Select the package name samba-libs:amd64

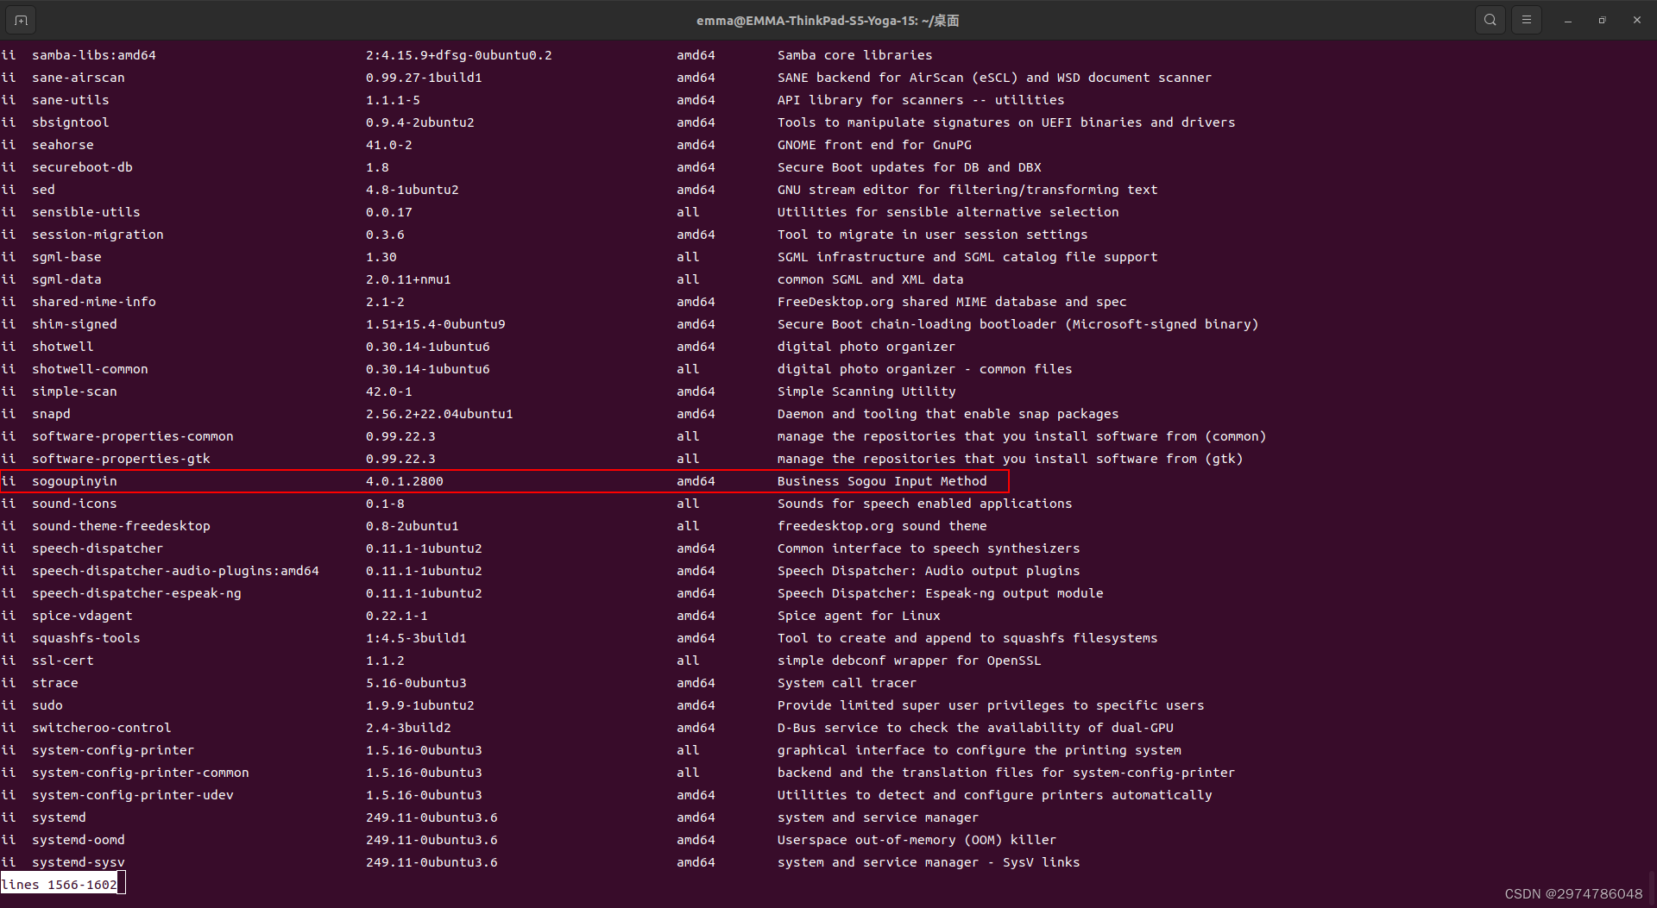point(94,55)
